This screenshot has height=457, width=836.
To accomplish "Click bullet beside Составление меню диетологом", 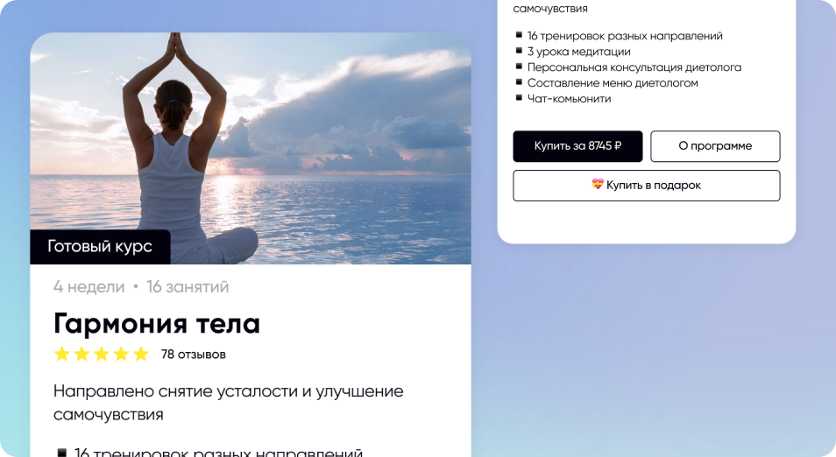I will (519, 82).
